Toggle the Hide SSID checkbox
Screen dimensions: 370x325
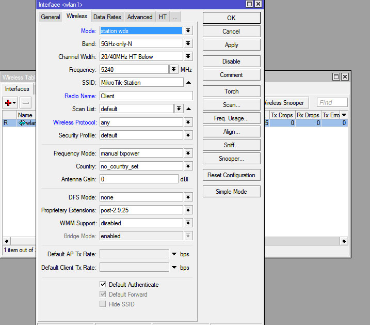pos(103,304)
